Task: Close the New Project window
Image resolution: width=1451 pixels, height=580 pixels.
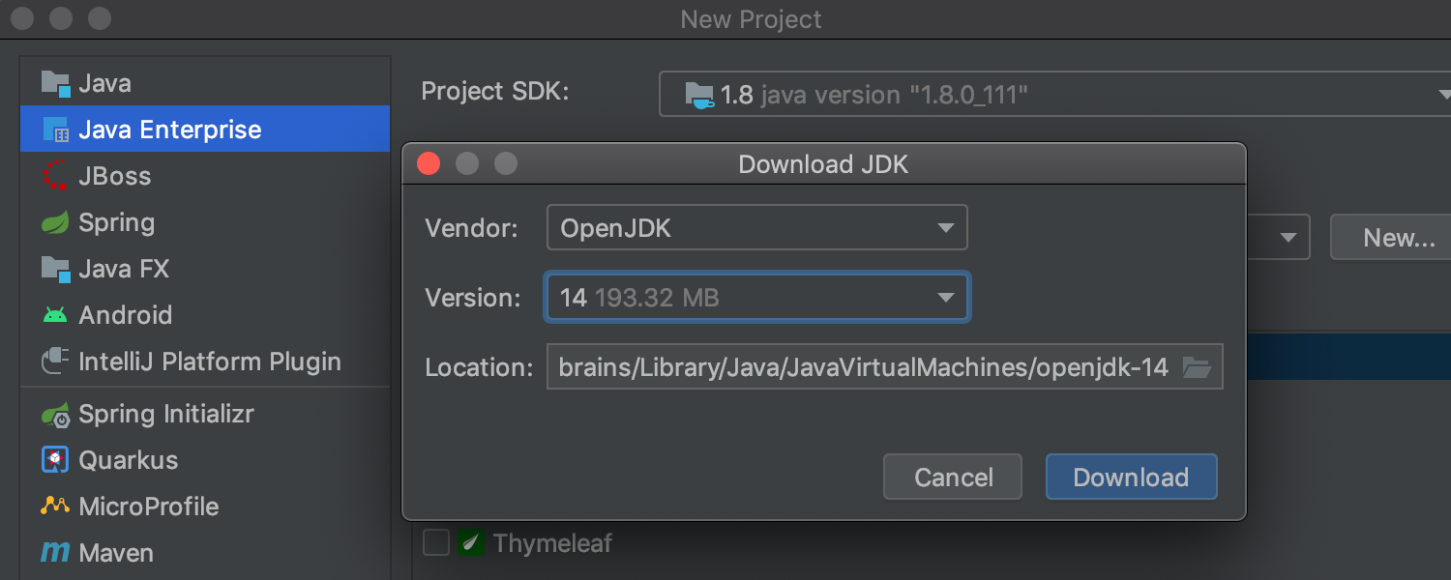Action: pos(22,18)
